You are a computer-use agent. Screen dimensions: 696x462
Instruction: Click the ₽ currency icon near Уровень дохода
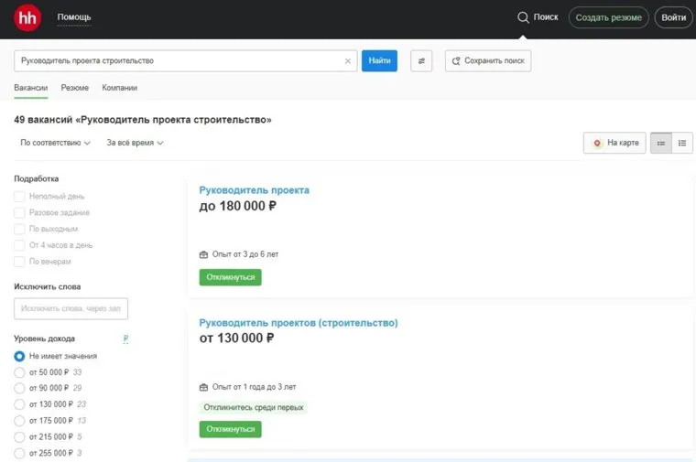pyautogui.click(x=125, y=338)
